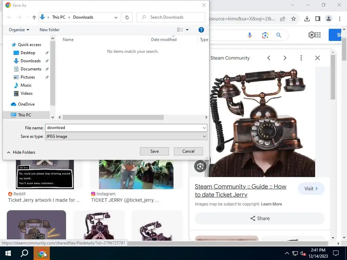Sort by the Name column header

point(68,40)
